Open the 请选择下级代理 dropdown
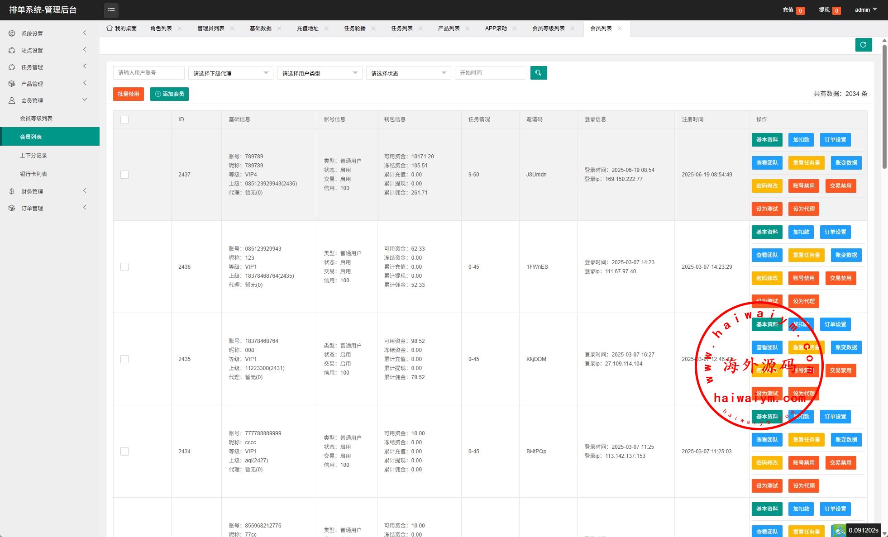The height and width of the screenshot is (537, 888). pyautogui.click(x=230, y=73)
